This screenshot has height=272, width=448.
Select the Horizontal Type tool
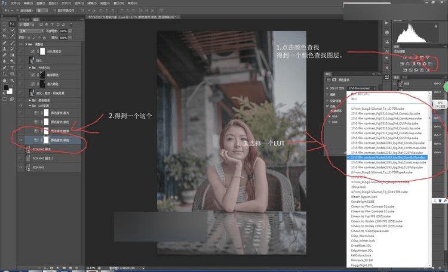[12, 67]
